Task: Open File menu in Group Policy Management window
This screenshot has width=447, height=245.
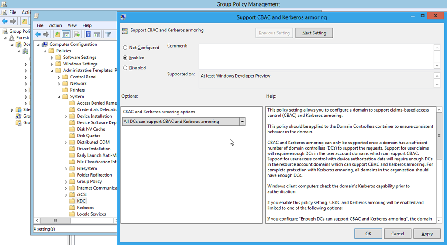Action: click(x=13, y=12)
